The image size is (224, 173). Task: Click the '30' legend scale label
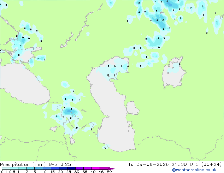pos(77,172)
